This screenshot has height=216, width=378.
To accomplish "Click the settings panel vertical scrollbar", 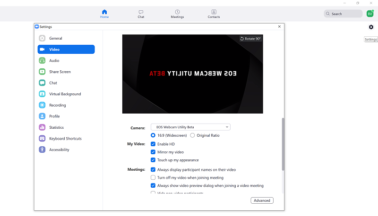I will 283,144.
